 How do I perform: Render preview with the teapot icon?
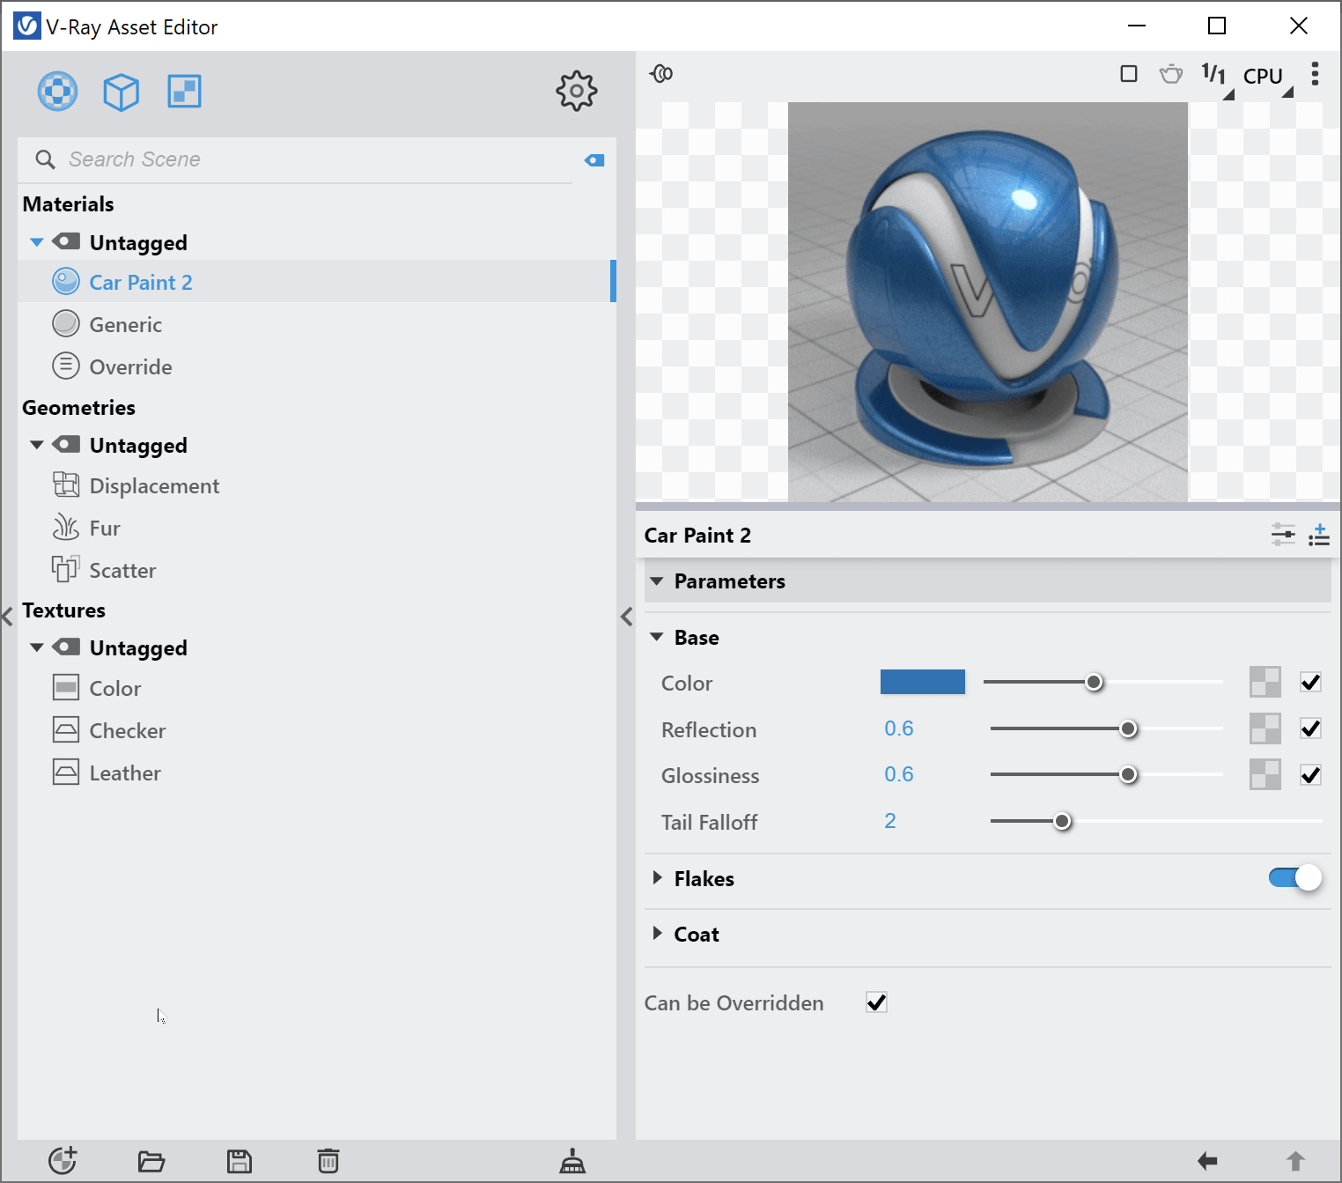(1171, 74)
